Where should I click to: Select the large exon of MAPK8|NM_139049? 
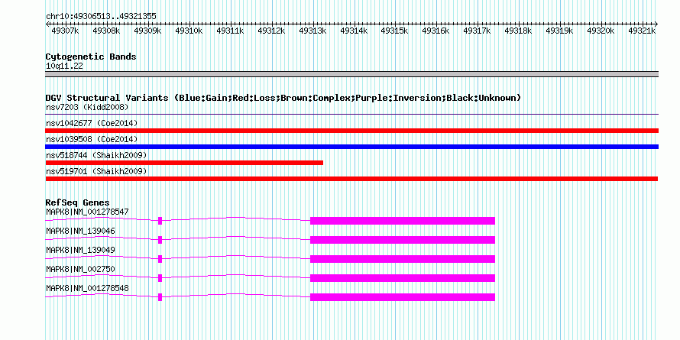[403, 259]
